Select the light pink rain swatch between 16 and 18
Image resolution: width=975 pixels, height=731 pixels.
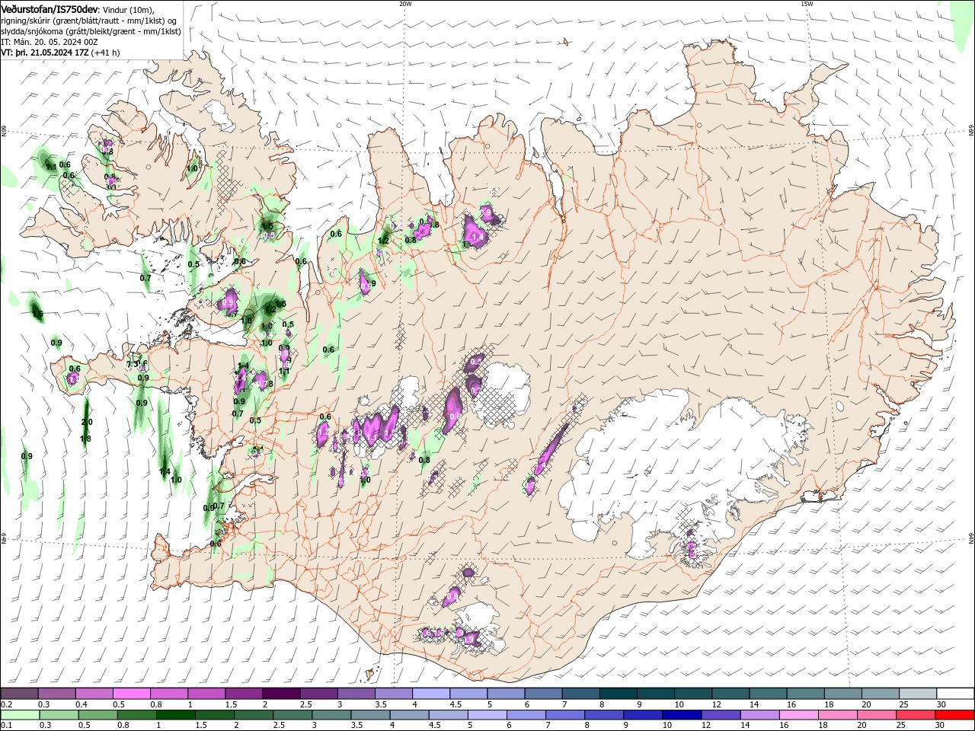[799, 715]
